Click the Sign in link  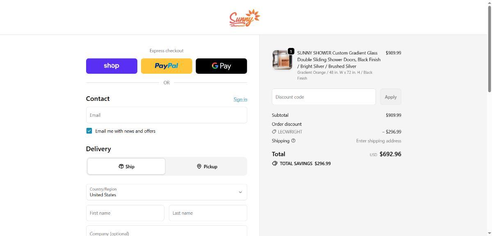(x=240, y=99)
